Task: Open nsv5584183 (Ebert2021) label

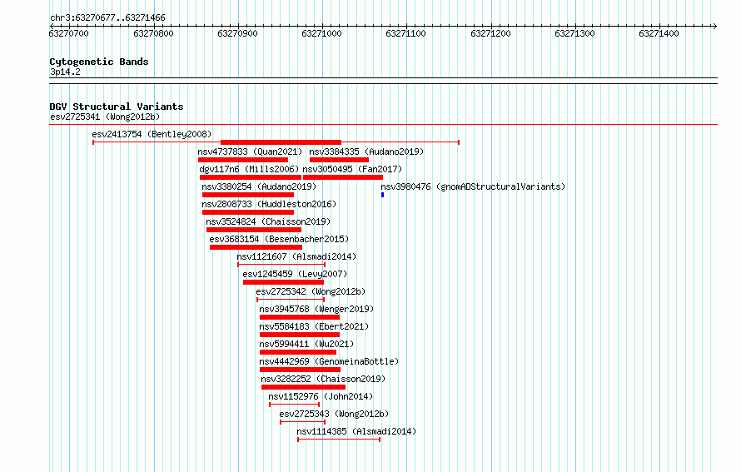Action: pyautogui.click(x=314, y=326)
